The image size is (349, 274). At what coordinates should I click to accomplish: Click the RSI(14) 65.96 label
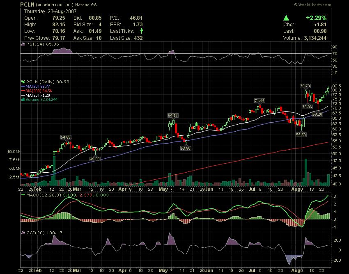(43, 44)
